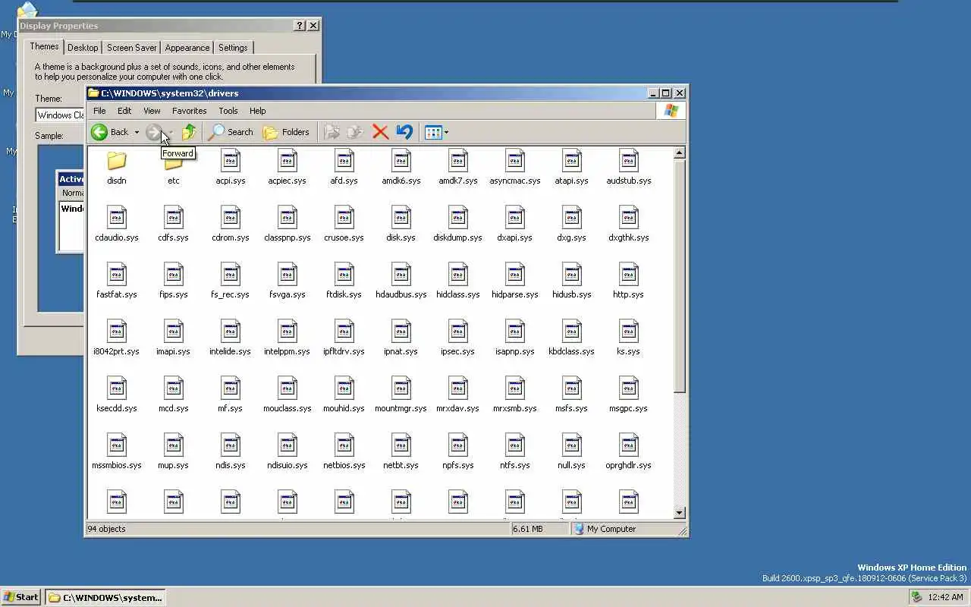Open Back history dropdown arrow

[x=137, y=132]
